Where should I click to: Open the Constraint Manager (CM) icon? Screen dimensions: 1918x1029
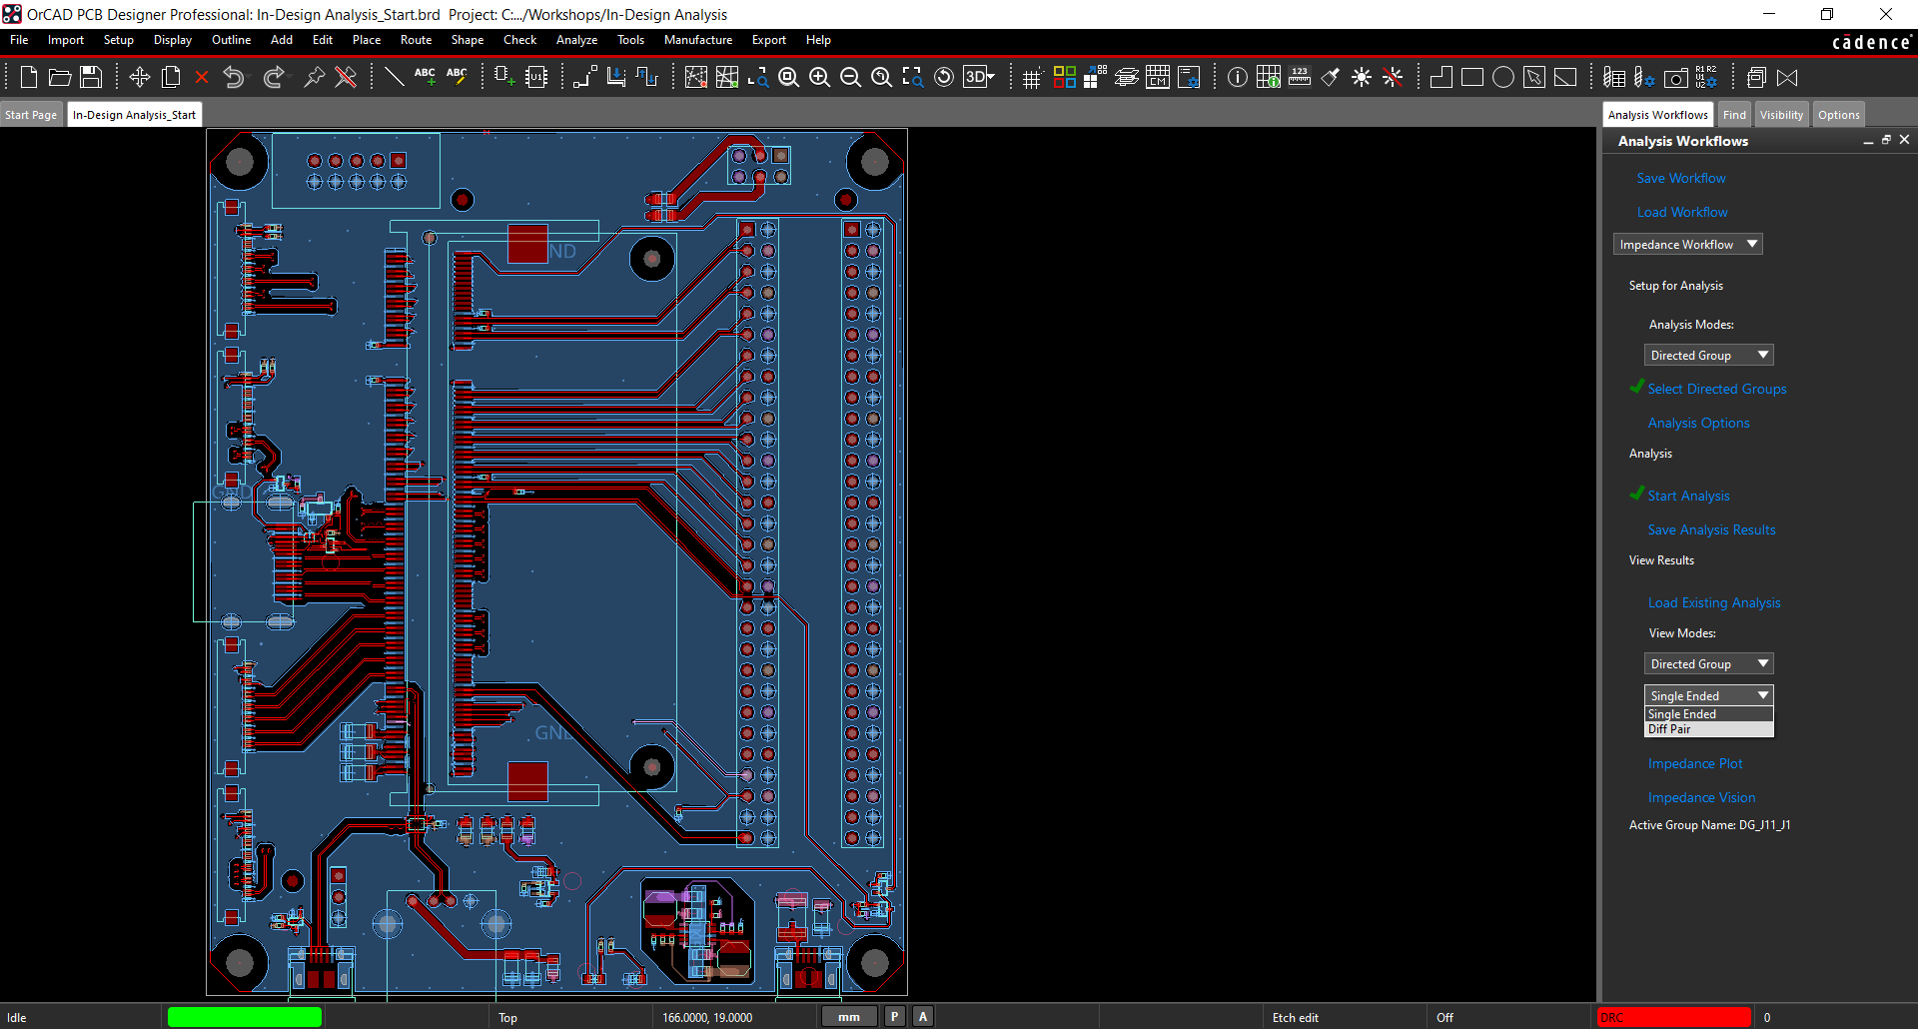coord(1158,77)
